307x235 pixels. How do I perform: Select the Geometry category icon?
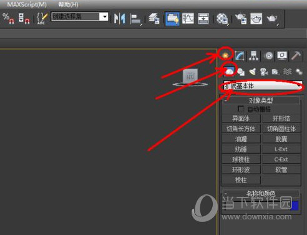(x=229, y=71)
